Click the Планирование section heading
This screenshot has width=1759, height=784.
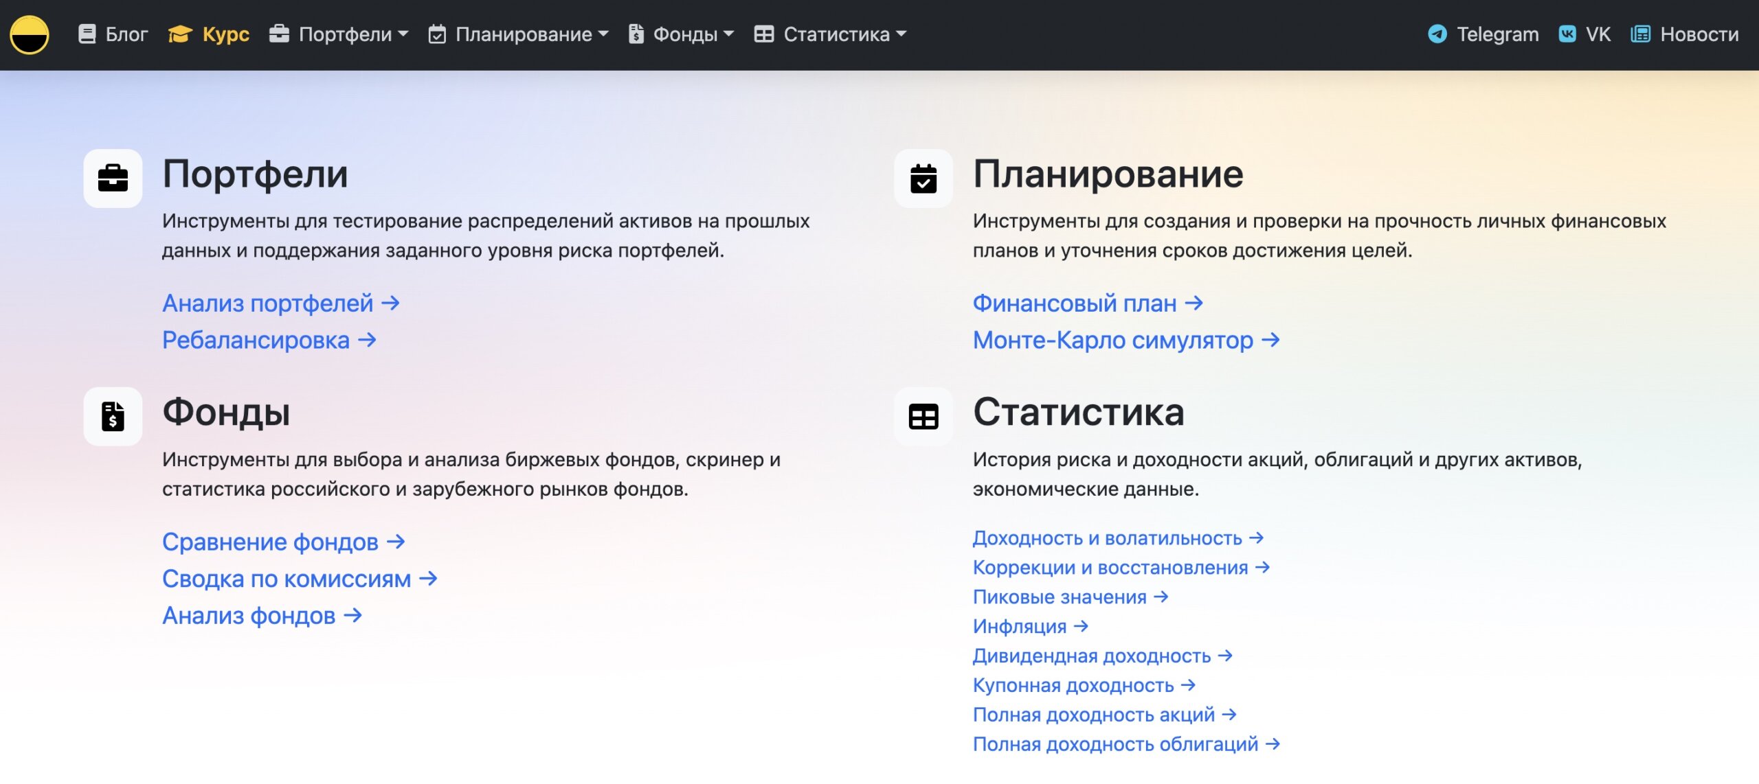point(1108,174)
